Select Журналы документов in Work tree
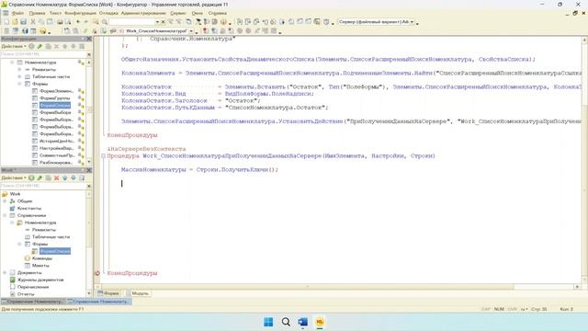The image size is (588, 331). click(x=40, y=280)
